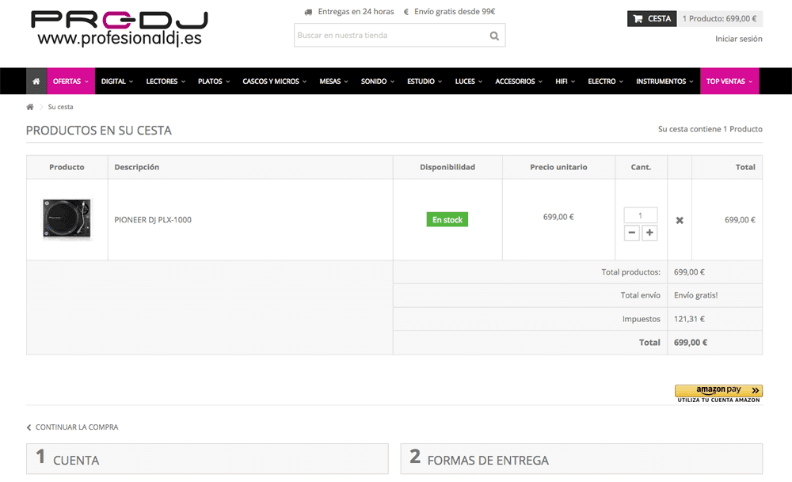Open PIONEER DJ PLX-1000 product link
Viewport: 792px width, 482px height.
click(x=153, y=220)
